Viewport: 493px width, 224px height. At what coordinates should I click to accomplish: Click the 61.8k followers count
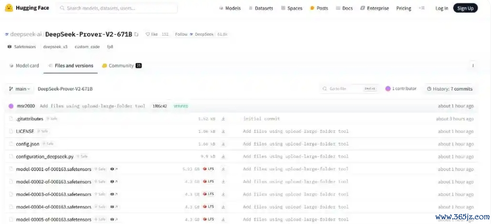pyautogui.click(x=222, y=34)
